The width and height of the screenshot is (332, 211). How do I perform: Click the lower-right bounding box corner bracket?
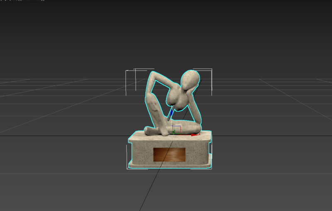pyautogui.click(x=210, y=167)
